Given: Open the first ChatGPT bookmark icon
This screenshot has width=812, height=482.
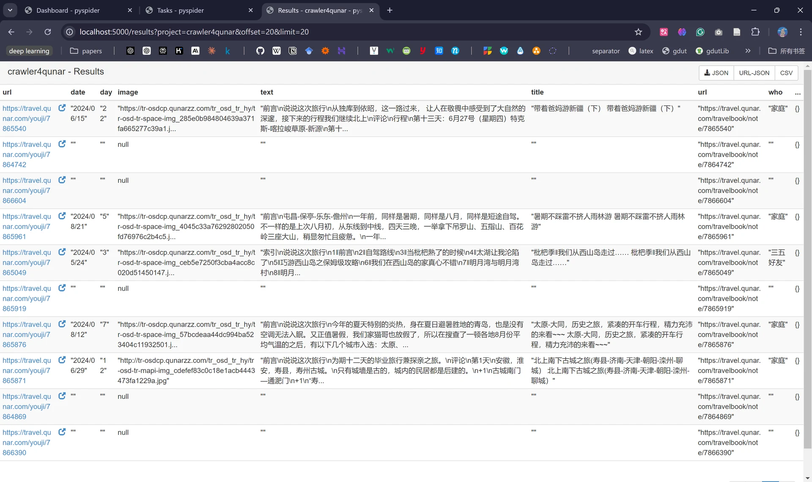Looking at the screenshot, I should (130, 51).
